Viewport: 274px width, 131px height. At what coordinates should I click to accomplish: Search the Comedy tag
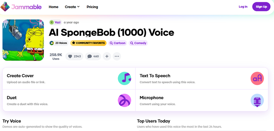138,43
